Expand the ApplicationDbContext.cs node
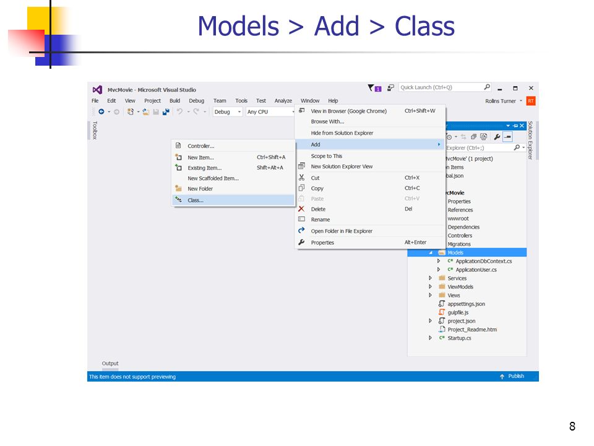594x446 pixels. click(438, 261)
